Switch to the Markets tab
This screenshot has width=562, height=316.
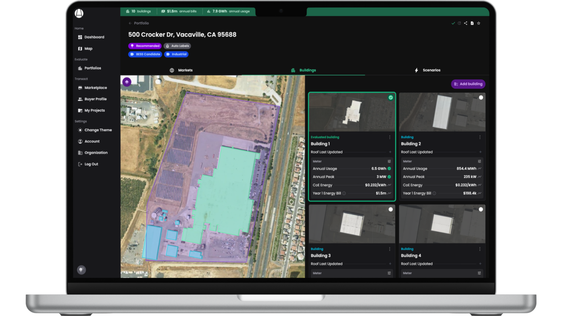pyautogui.click(x=181, y=70)
